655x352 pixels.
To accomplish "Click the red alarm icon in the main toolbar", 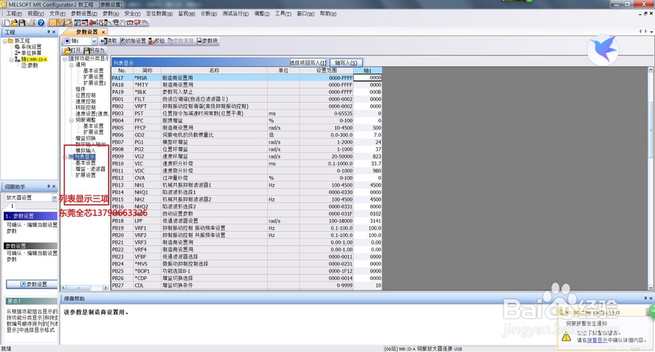I will [x=92, y=22].
